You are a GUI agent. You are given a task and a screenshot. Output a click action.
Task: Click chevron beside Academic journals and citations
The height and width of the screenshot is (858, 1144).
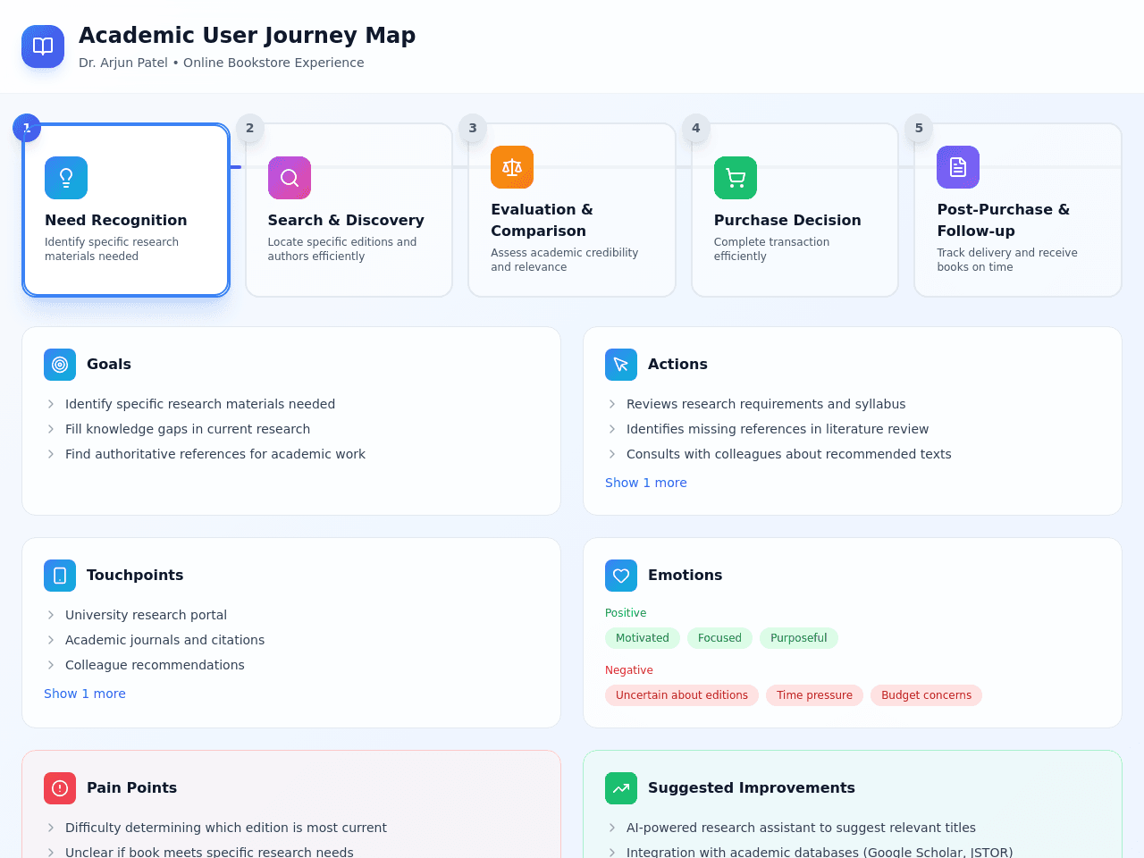tap(51, 640)
